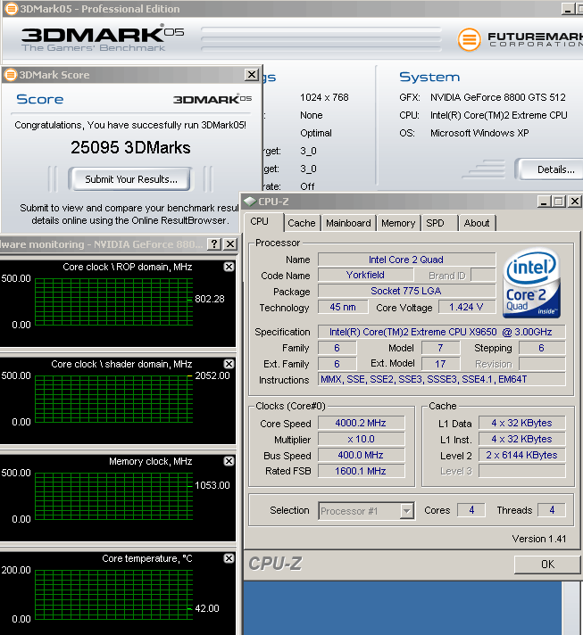Close the Memory clock graph
Screen dimensions: 583x635
point(229,461)
